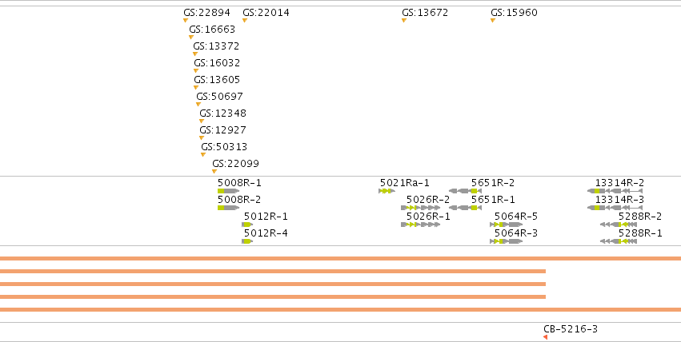Select the GS:13605 orange triangle marker
Viewport: 681px width, 342px height.
point(196,88)
